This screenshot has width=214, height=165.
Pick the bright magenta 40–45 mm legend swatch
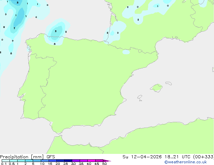(x=91, y=161)
